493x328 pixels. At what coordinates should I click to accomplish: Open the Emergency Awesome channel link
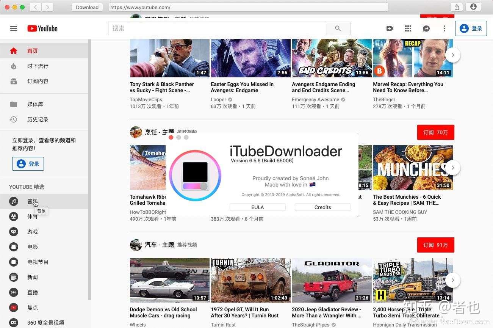(x=316, y=100)
